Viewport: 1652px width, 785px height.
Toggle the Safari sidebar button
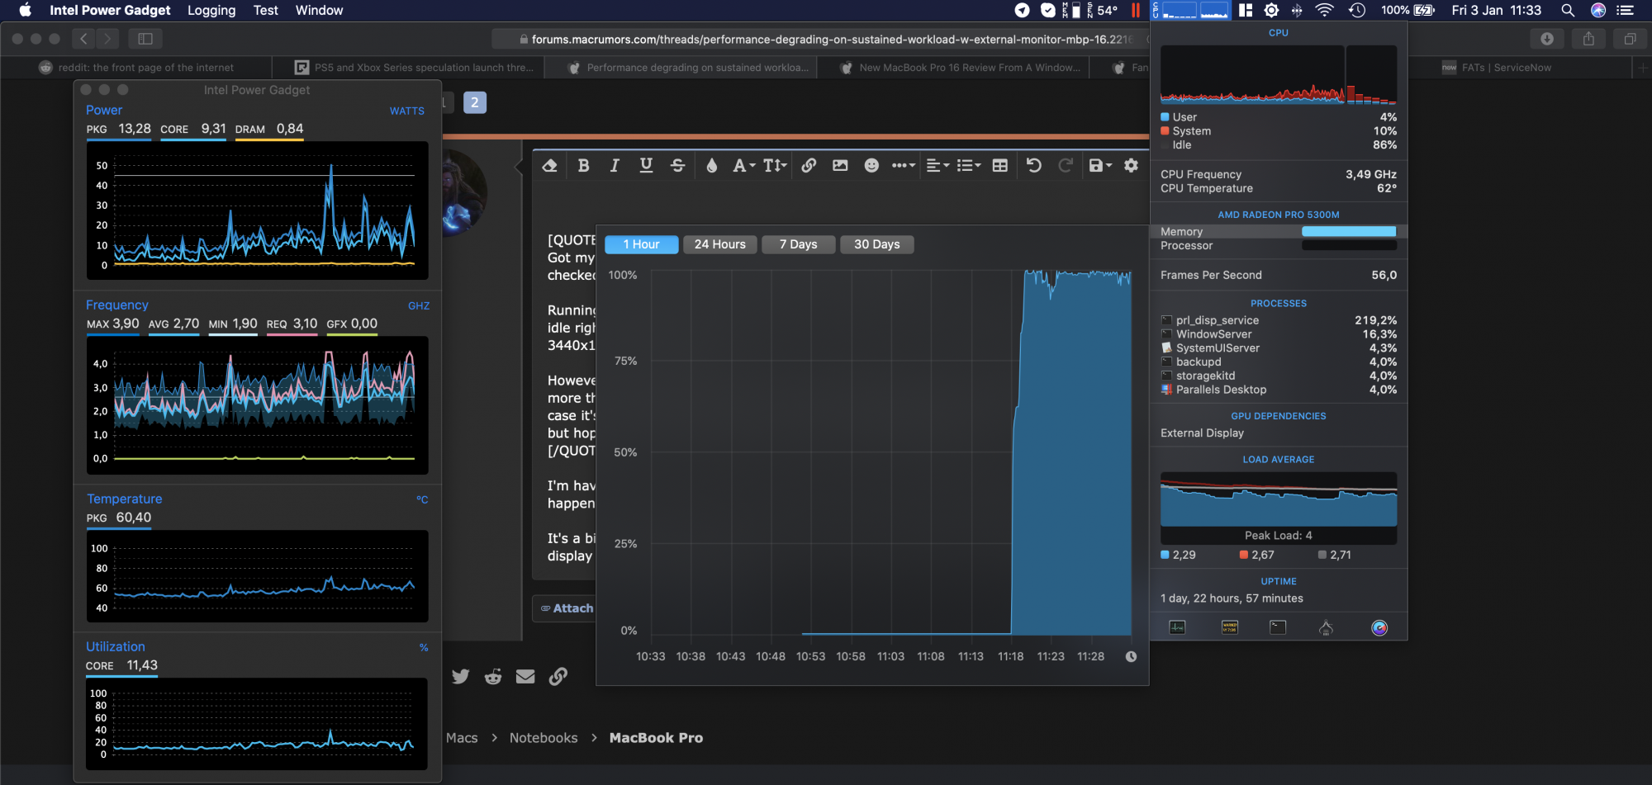[x=145, y=39]
